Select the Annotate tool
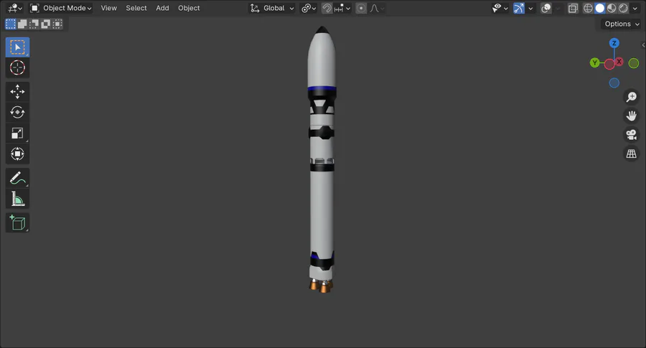Image resolution: width=646 pixels, height=348 pixels. (17, 178)
